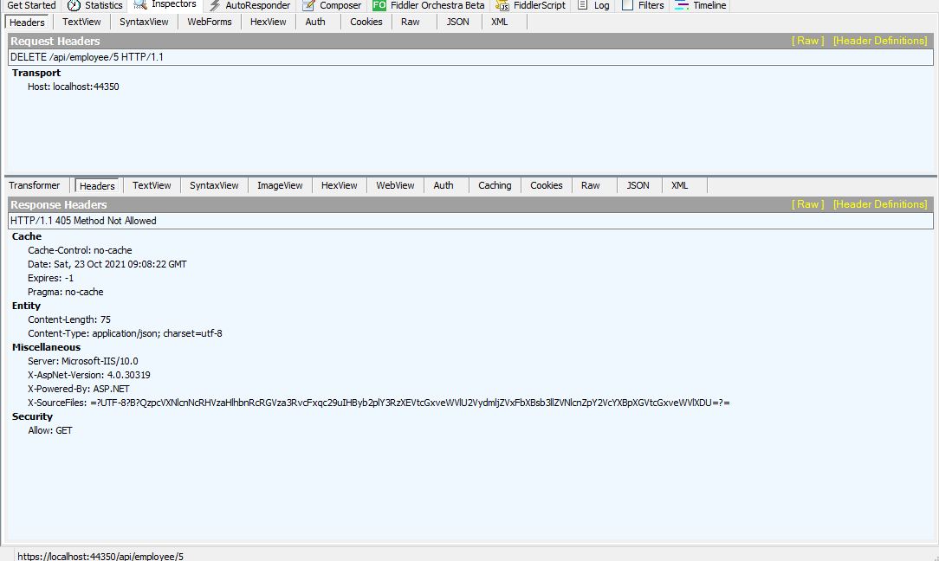Screen dimensions: 939x561
Task: Select response WebView tab
Action: point(395,185)
